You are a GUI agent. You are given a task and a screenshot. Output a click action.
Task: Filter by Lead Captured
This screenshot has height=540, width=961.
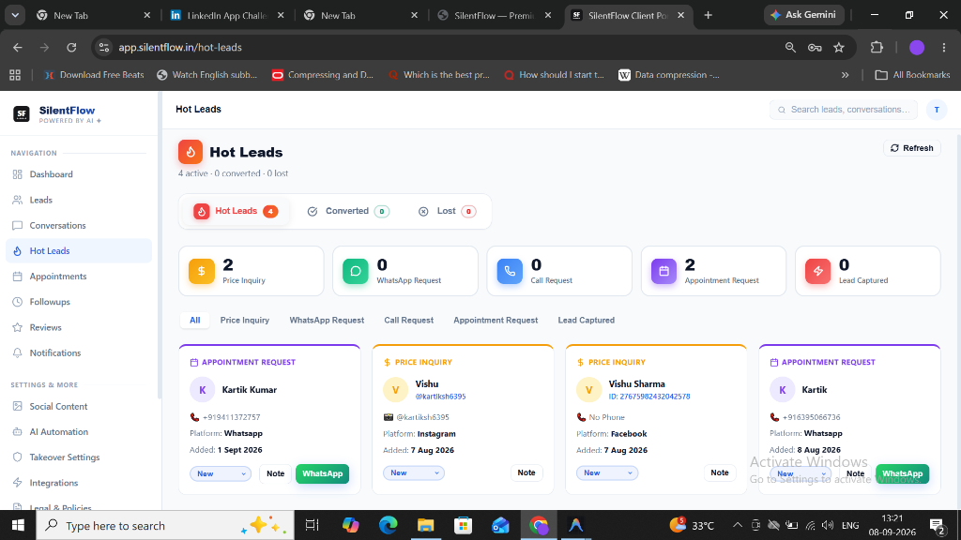point(586,321)
